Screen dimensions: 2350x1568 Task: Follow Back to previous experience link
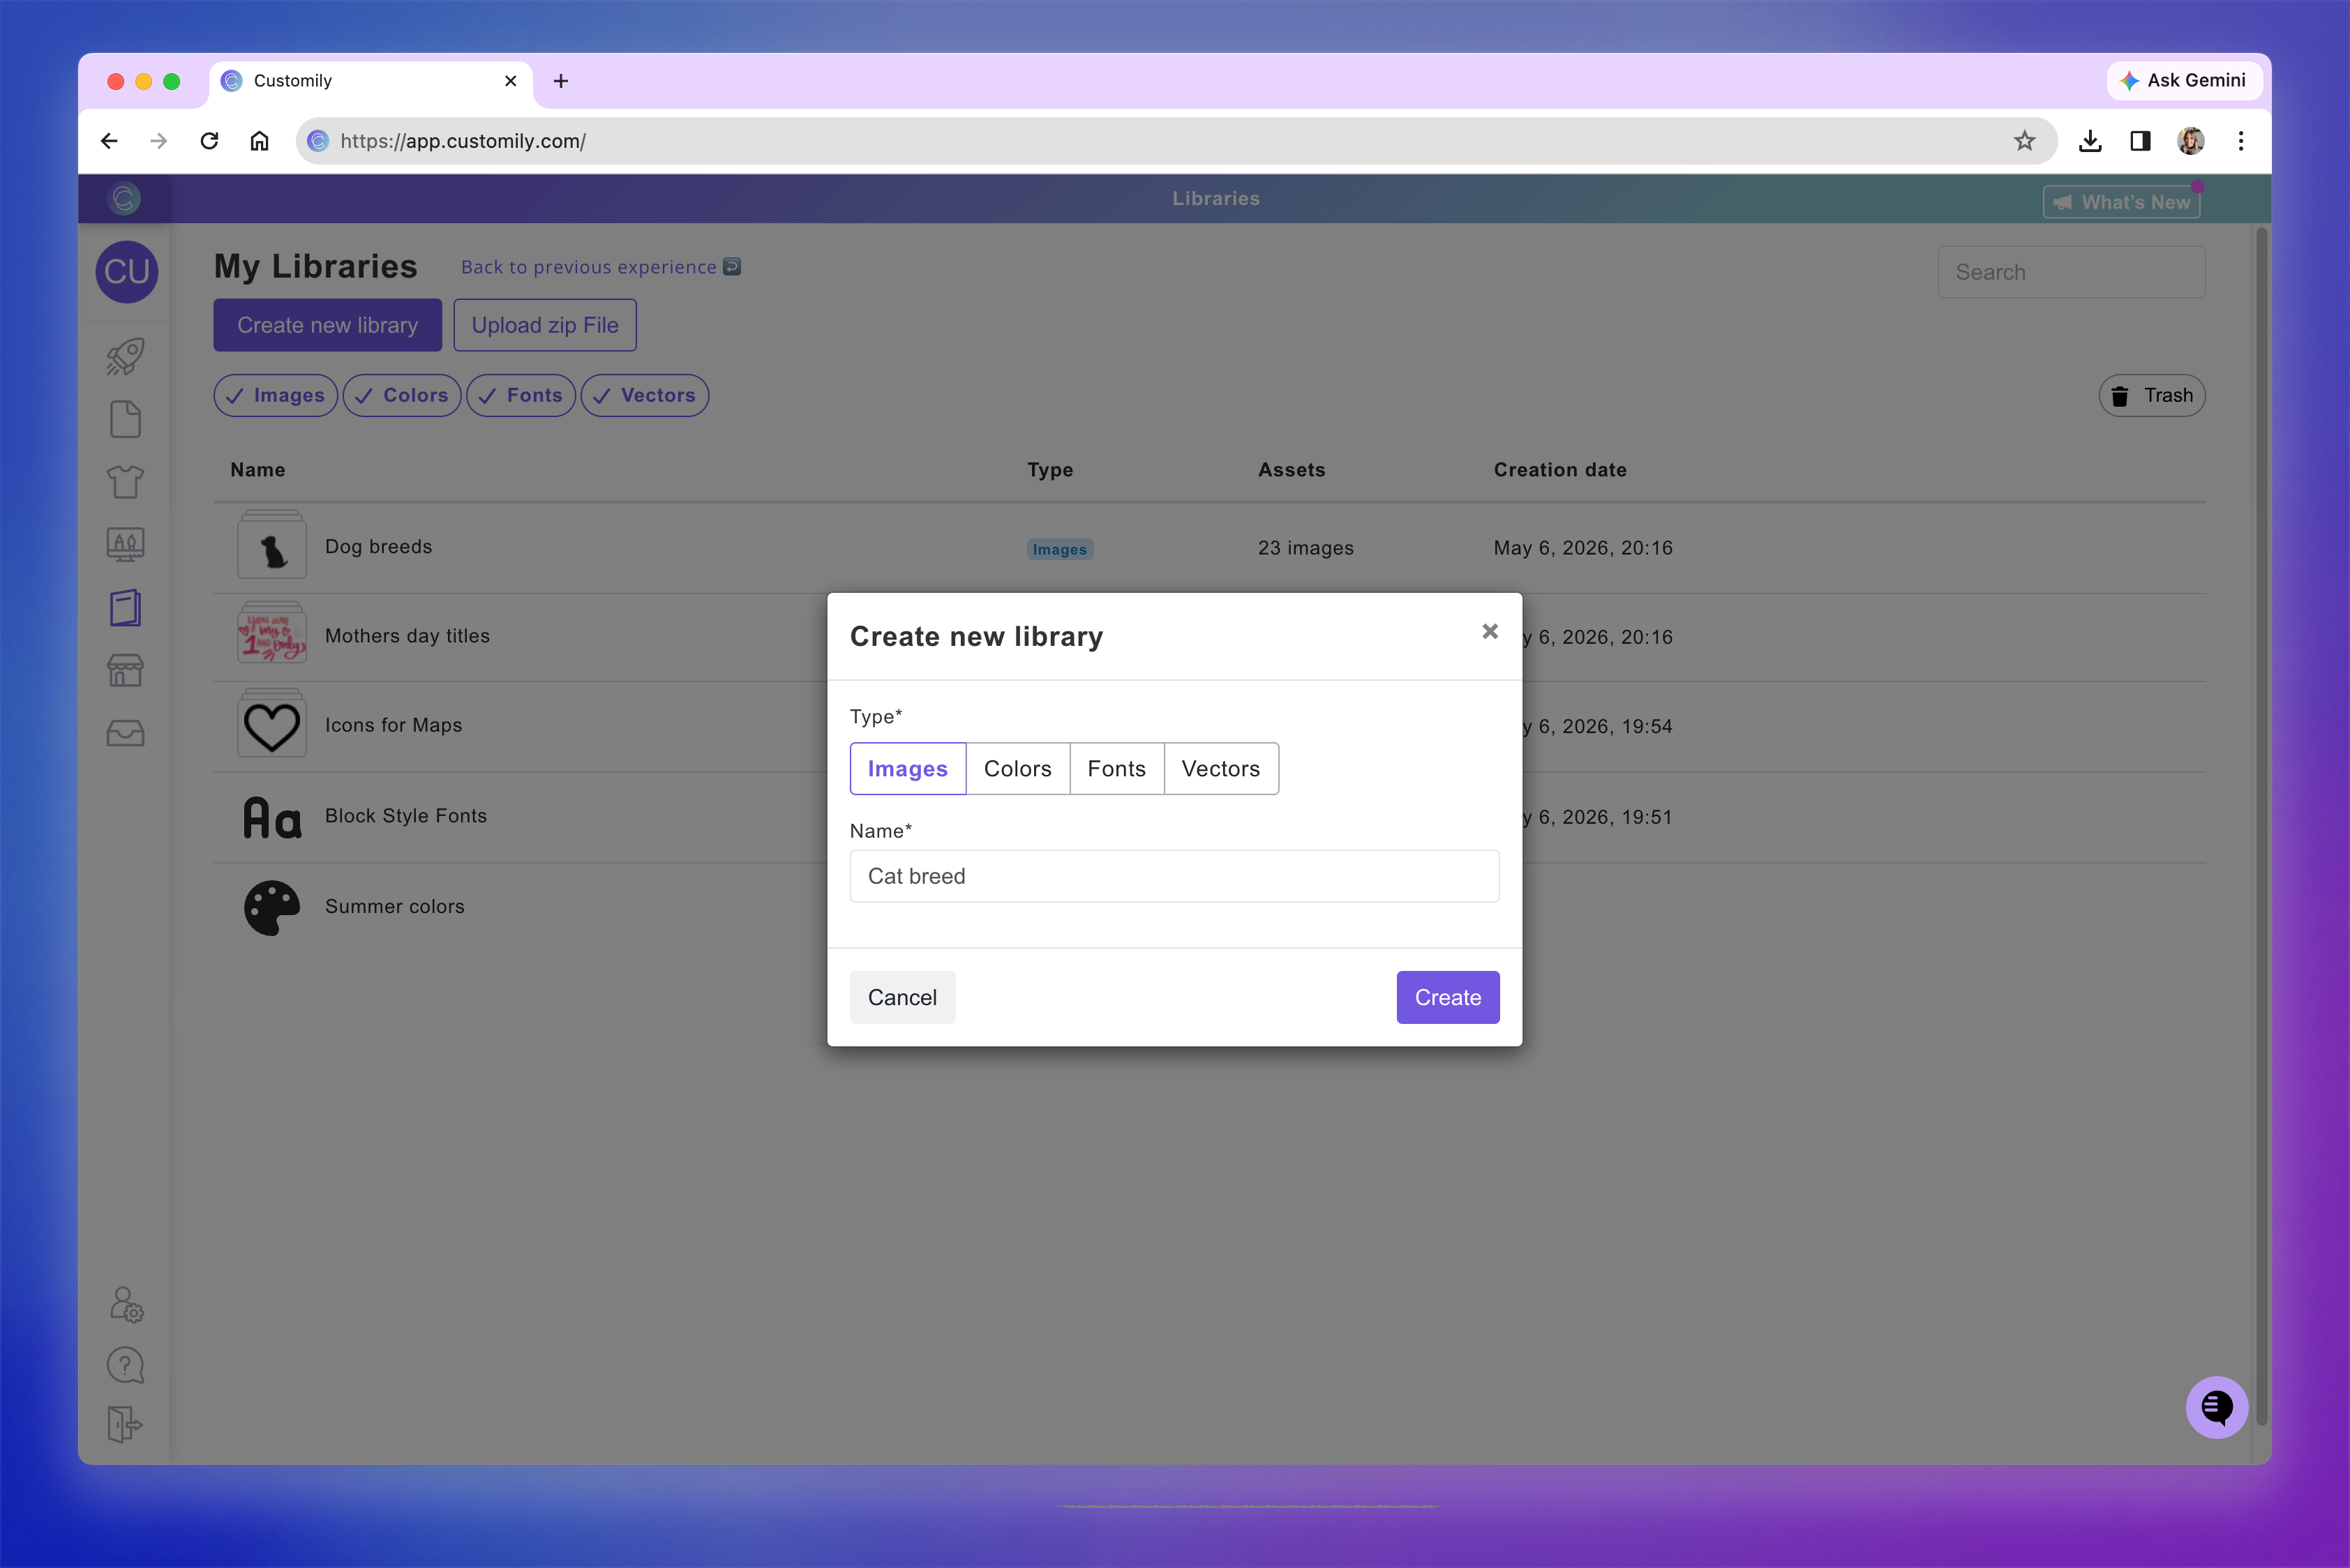(x=600, y=267)
